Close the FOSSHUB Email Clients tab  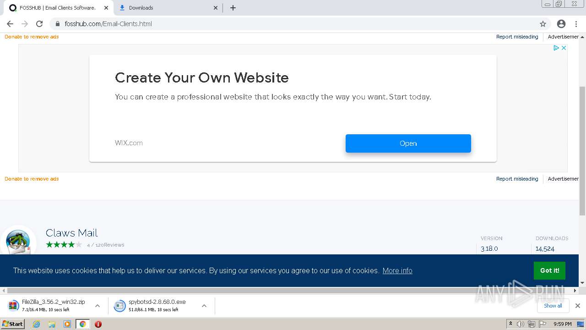tap(106, 8)
